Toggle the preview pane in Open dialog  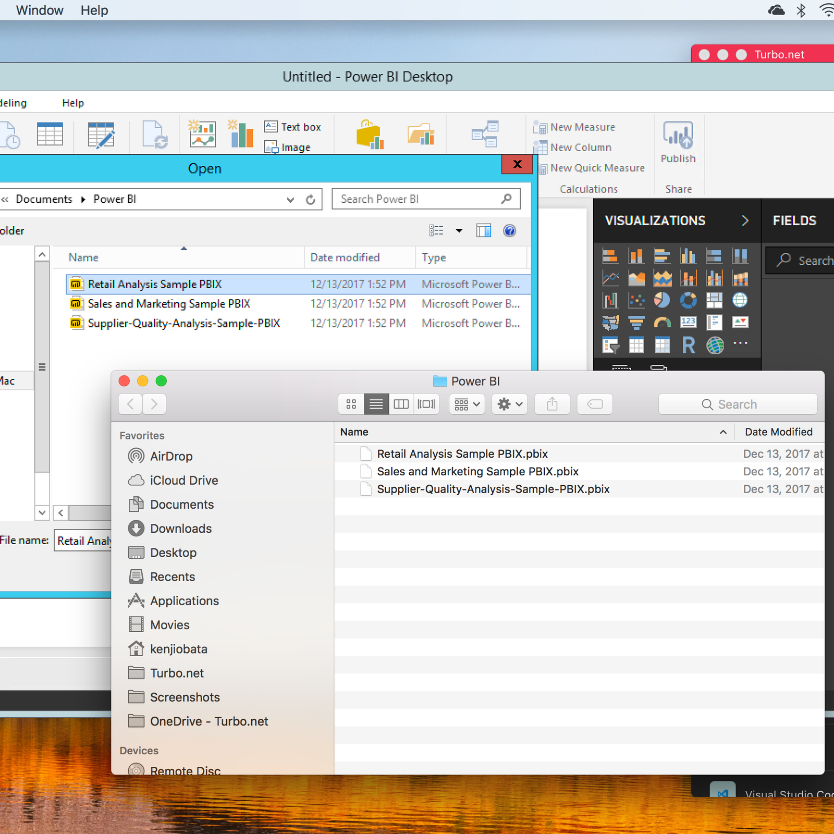point(484,230)
